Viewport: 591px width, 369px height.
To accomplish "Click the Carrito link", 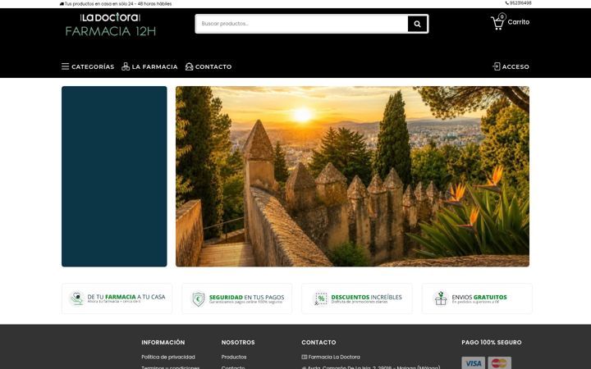I will coord(518,22).
